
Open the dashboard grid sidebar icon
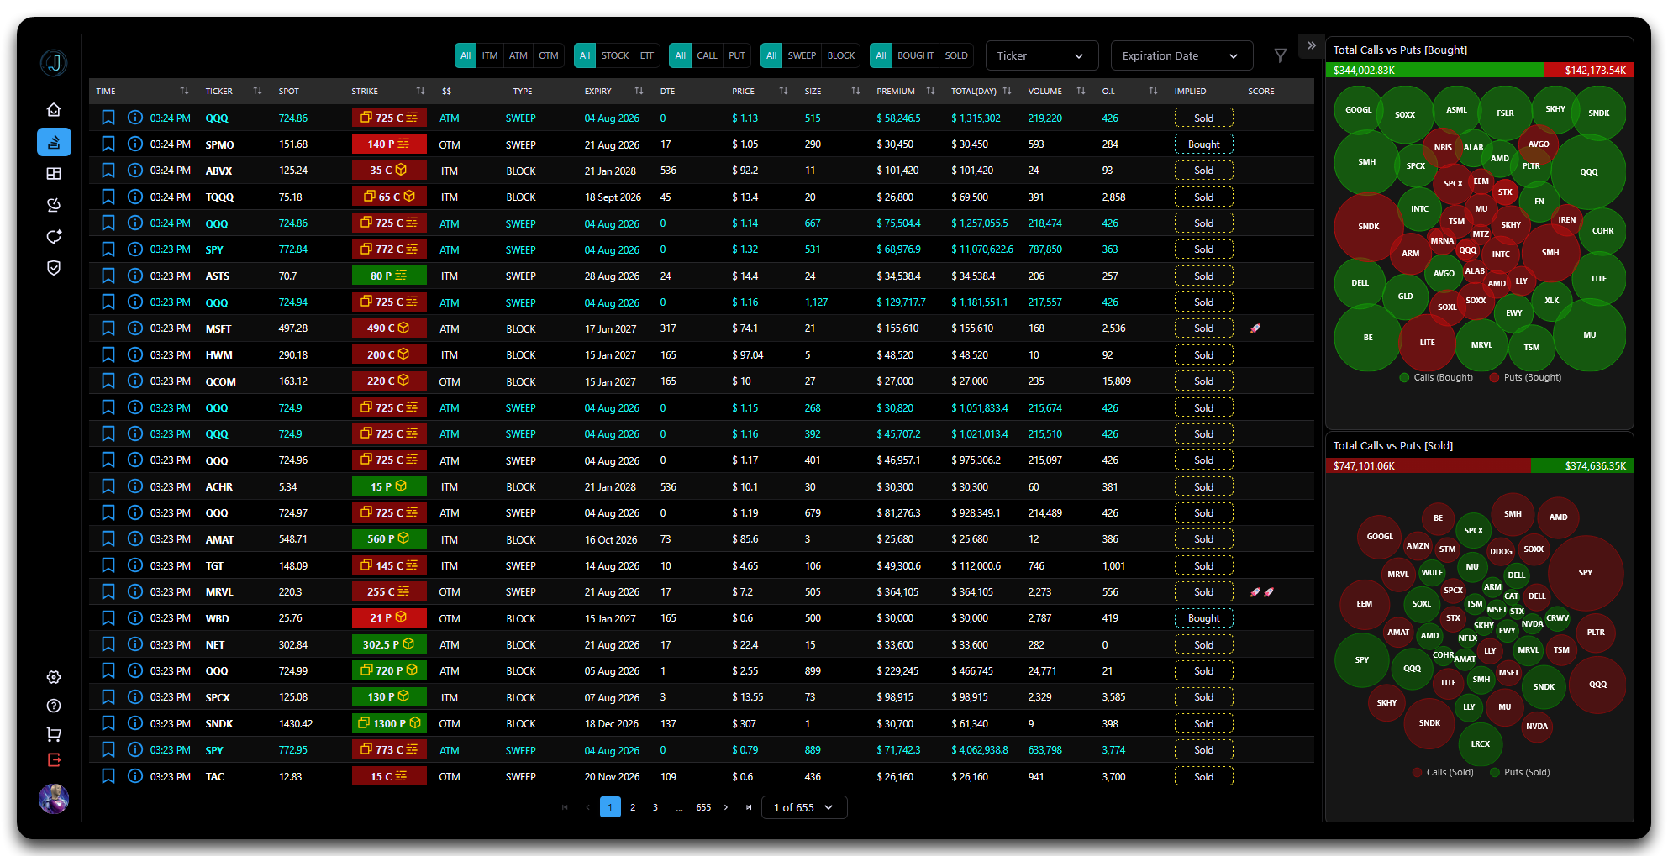tap(54, 174)
